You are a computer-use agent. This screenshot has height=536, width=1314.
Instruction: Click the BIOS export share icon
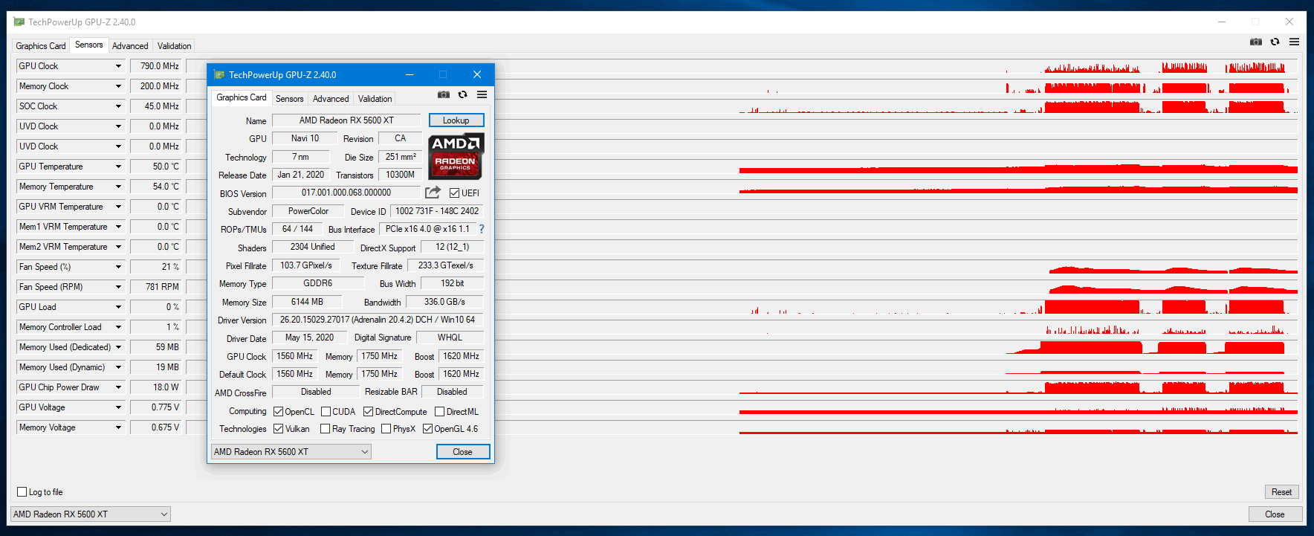tap(433, 193)
